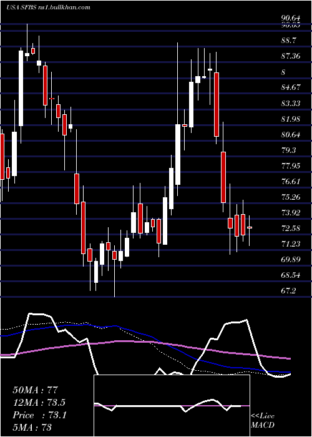Screen dimensions: 312x437
Task: Click the 88.7 price axis label
Action: (289, 41)
